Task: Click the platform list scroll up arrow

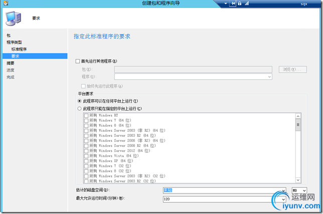Action: pyautogui.click(x=298, y=116)
